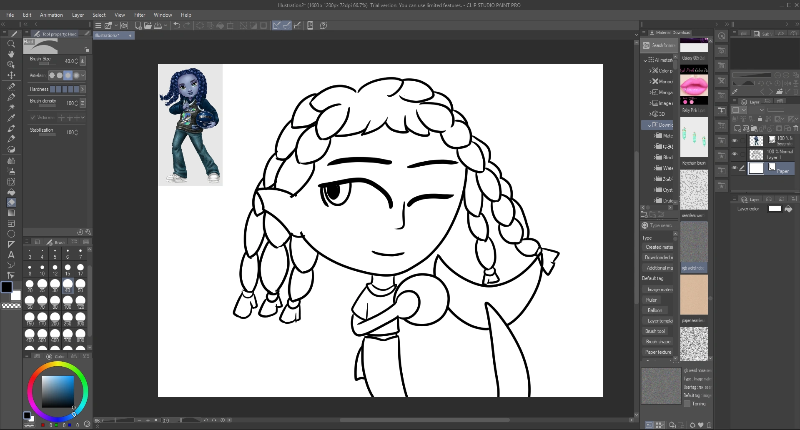Collapse the Download material folder
Image resolution: width=800 pixels, height=430 pixels.
coord(649,125)
